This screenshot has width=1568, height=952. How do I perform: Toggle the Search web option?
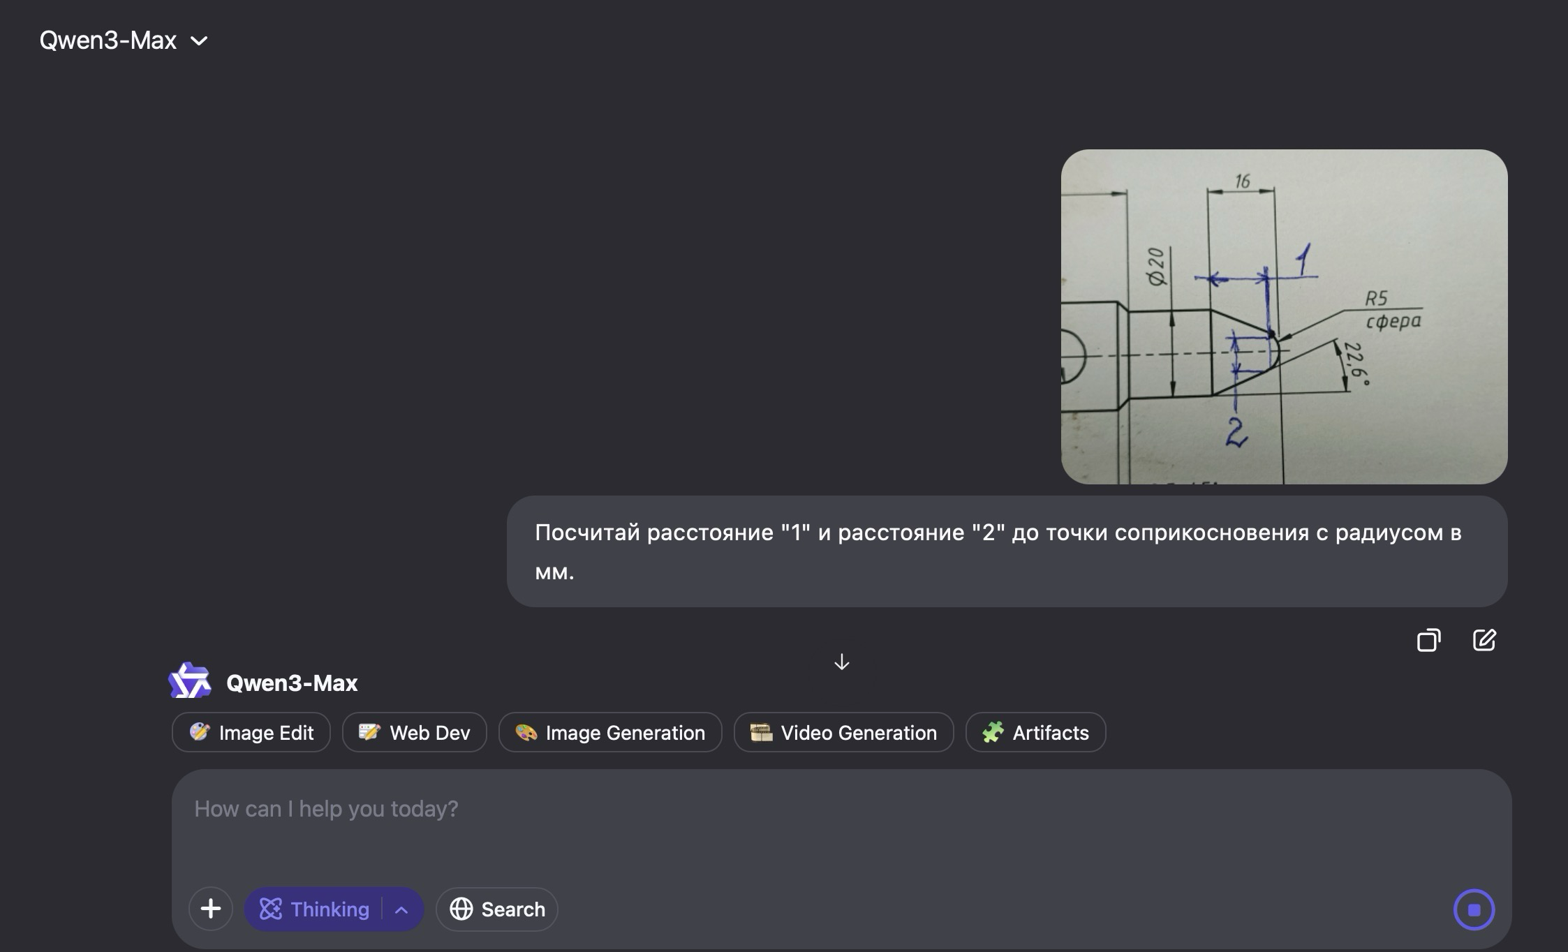pyautogui.click(x=497, y=909)
